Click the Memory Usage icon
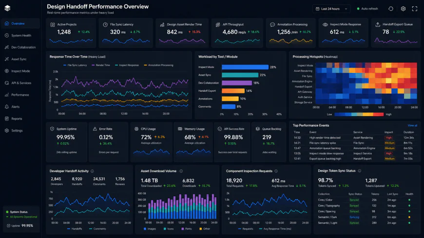Screen dimensions: 424x238 (180, 129)
